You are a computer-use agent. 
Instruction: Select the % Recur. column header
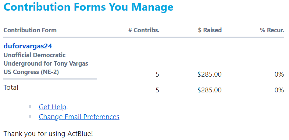272,30
